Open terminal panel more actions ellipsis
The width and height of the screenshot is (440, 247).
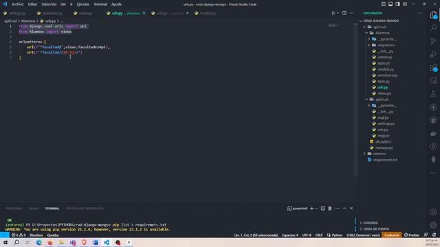click(x=337, y=209)
